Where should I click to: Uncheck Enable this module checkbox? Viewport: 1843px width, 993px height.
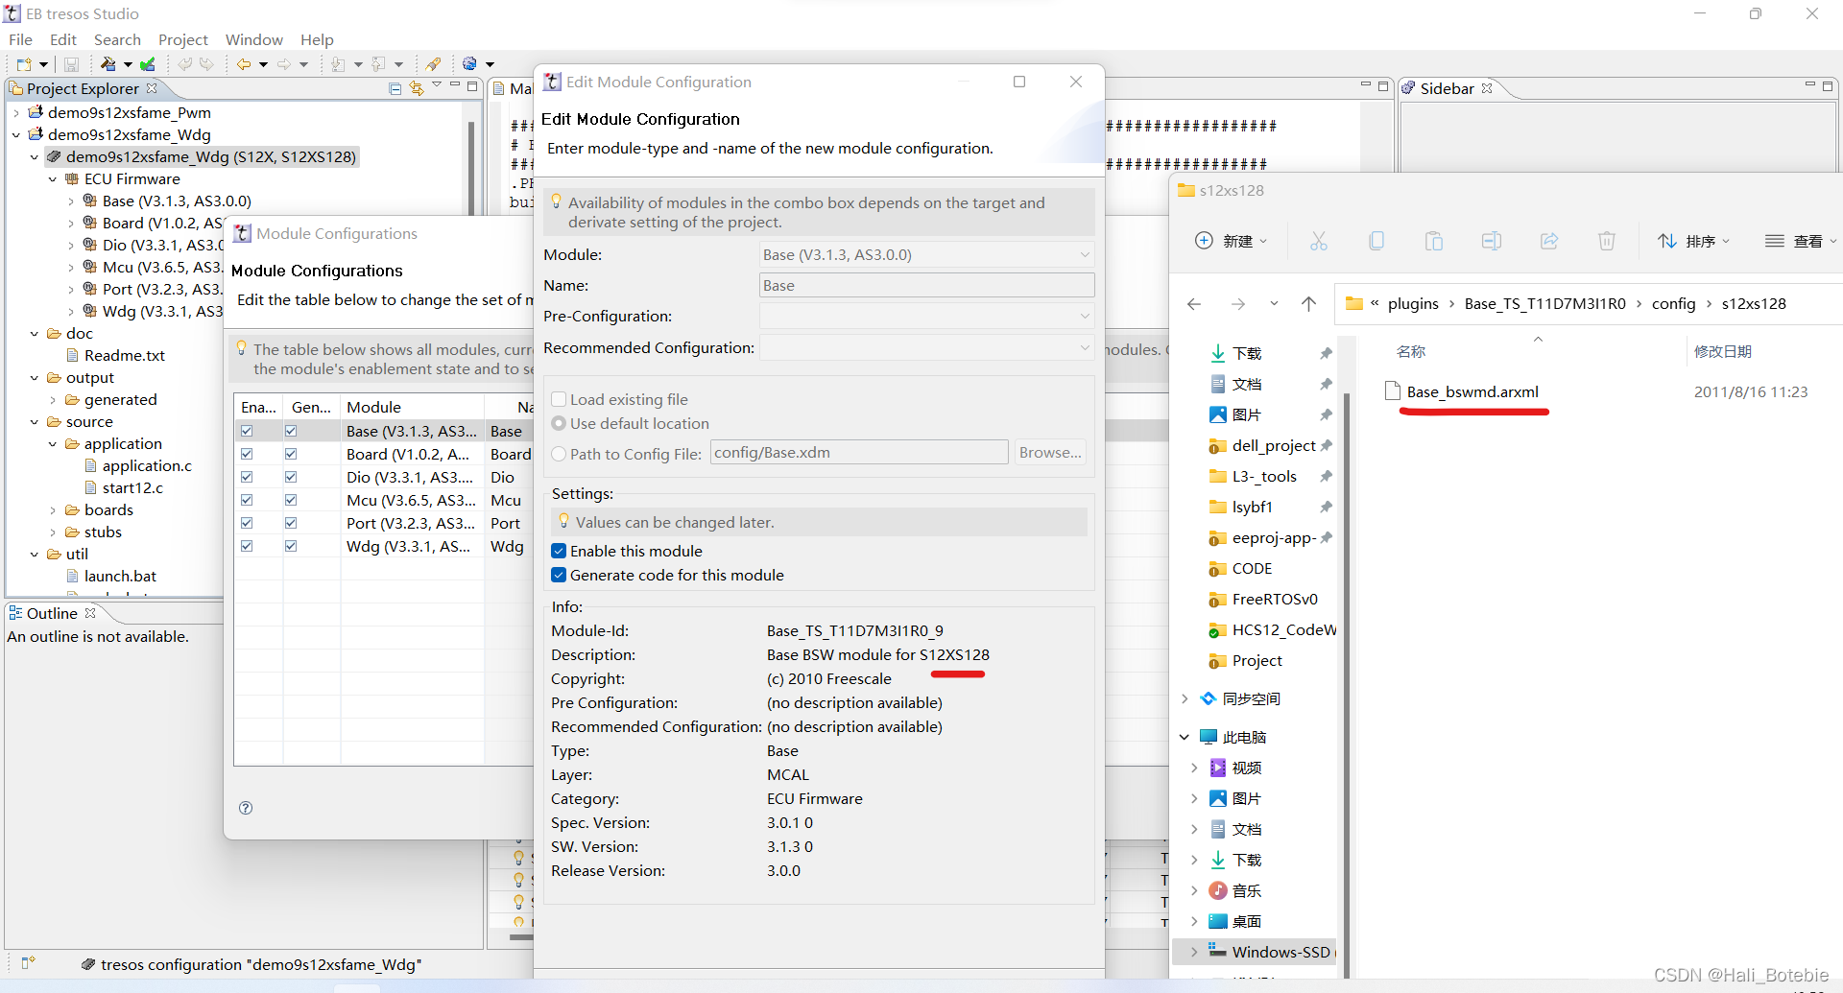pyautogui.click(x=559, y=551)
